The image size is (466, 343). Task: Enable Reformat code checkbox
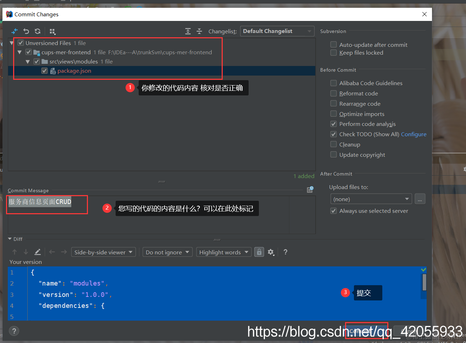333,93
